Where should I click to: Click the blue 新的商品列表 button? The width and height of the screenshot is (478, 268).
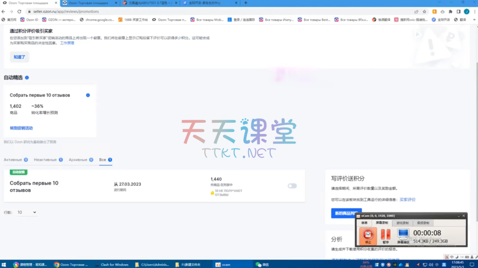pyautogui.click(x=346, y=213)
